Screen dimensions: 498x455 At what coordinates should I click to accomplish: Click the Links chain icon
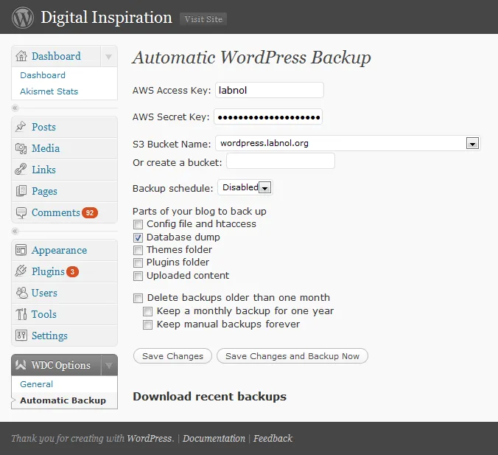click(x=21, y=170)
